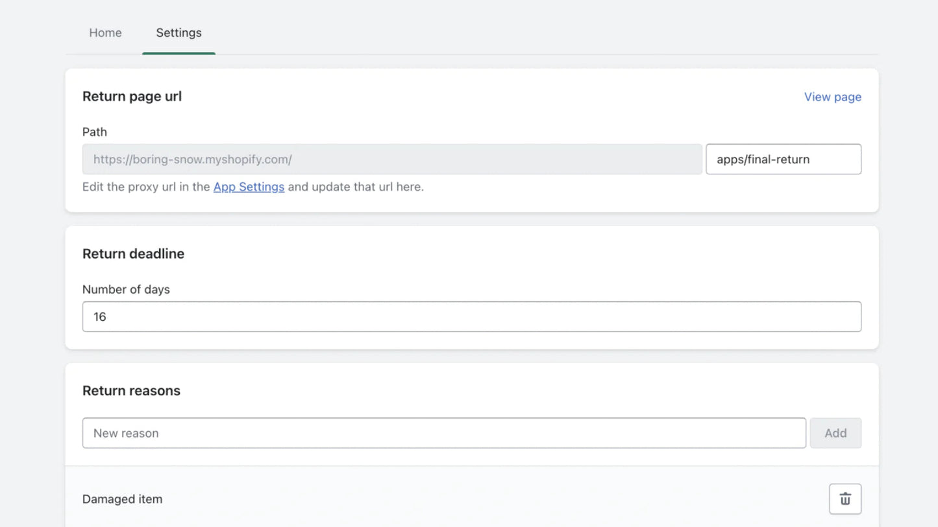
Task: Switch to the Home tab
Action: pos(105,32)
